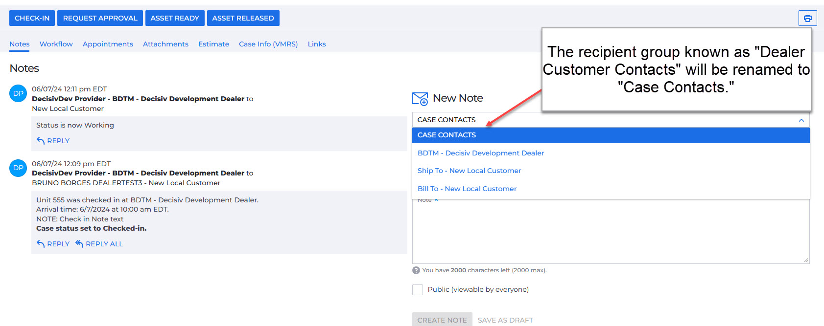Screen dimensions: 824x326
Task: Choose BDTM - Decisiv Development Dealer recipient
Action: [x=480, y=153]
